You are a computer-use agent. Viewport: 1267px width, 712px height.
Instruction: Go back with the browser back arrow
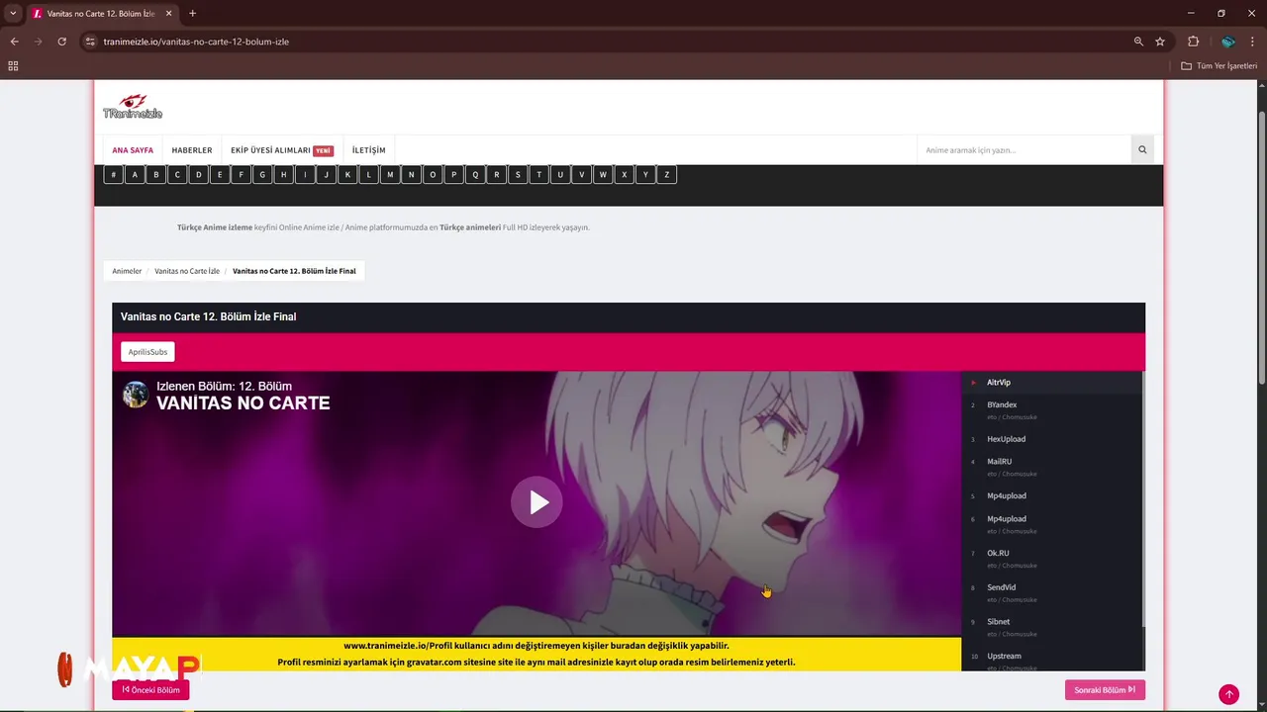(x=14, y=42)
